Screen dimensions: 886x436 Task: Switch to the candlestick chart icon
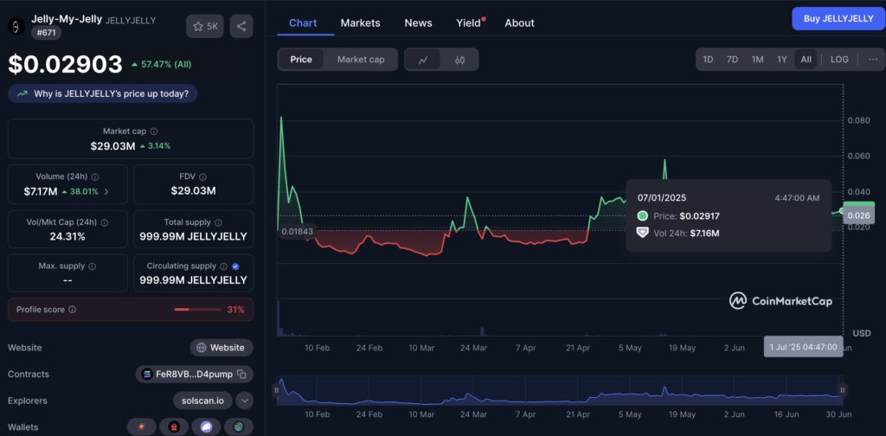460,60
